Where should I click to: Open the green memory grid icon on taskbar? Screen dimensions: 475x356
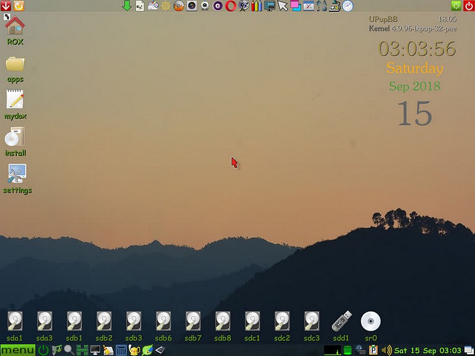tap(82, 350)
